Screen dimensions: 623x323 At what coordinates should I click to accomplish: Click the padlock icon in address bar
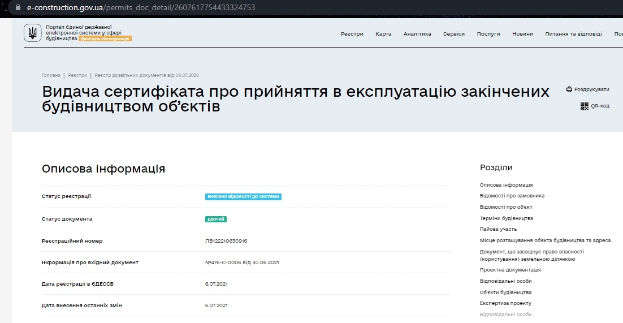click(18, 7)
